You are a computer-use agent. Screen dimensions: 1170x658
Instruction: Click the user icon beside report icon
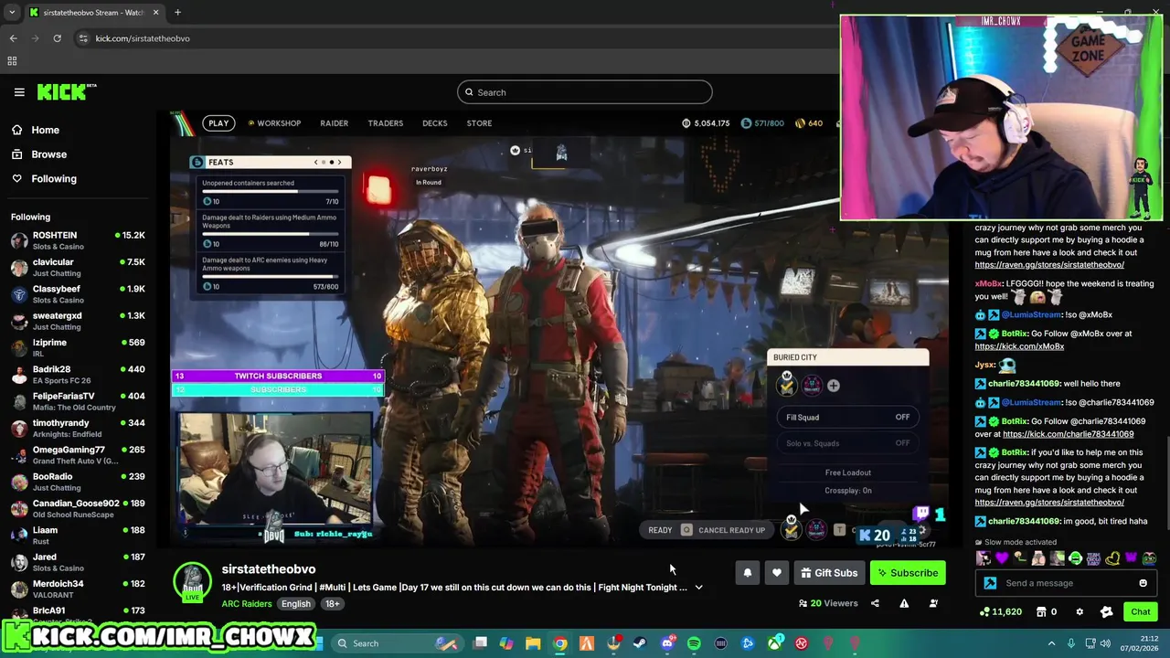tap(933, 603)
